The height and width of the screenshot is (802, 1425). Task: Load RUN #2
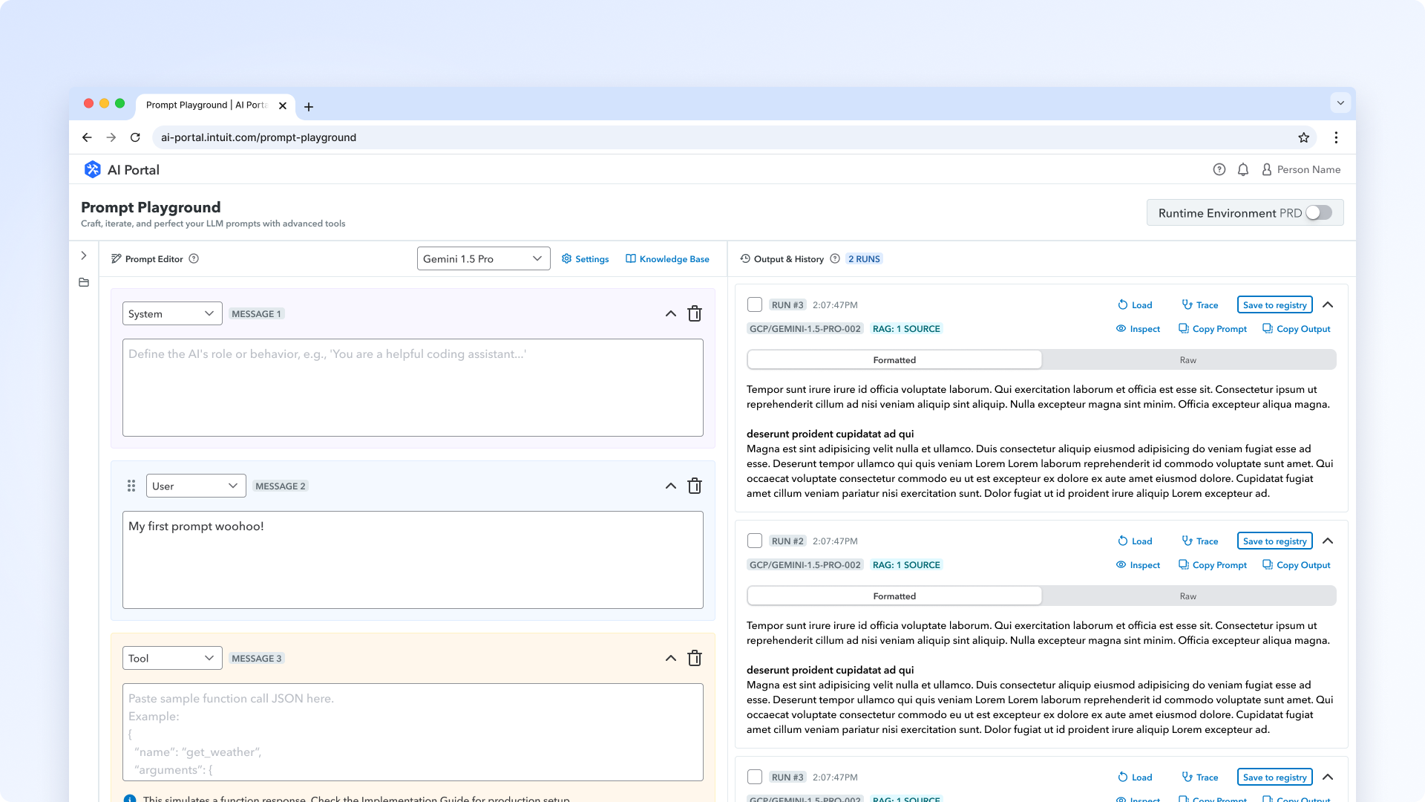(x=1135, y=541)
